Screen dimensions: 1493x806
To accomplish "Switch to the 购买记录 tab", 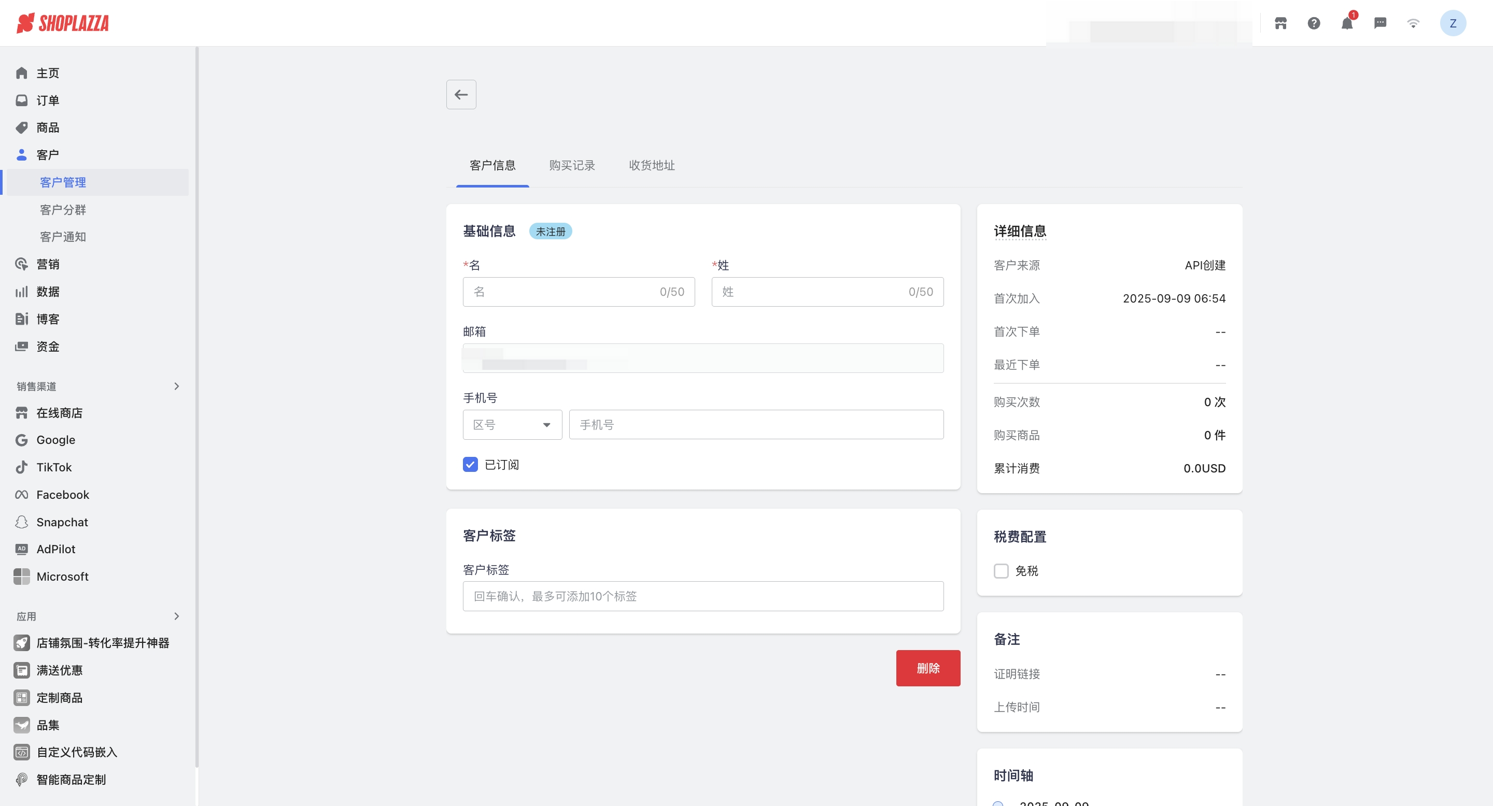I will (x=571, y=166).
